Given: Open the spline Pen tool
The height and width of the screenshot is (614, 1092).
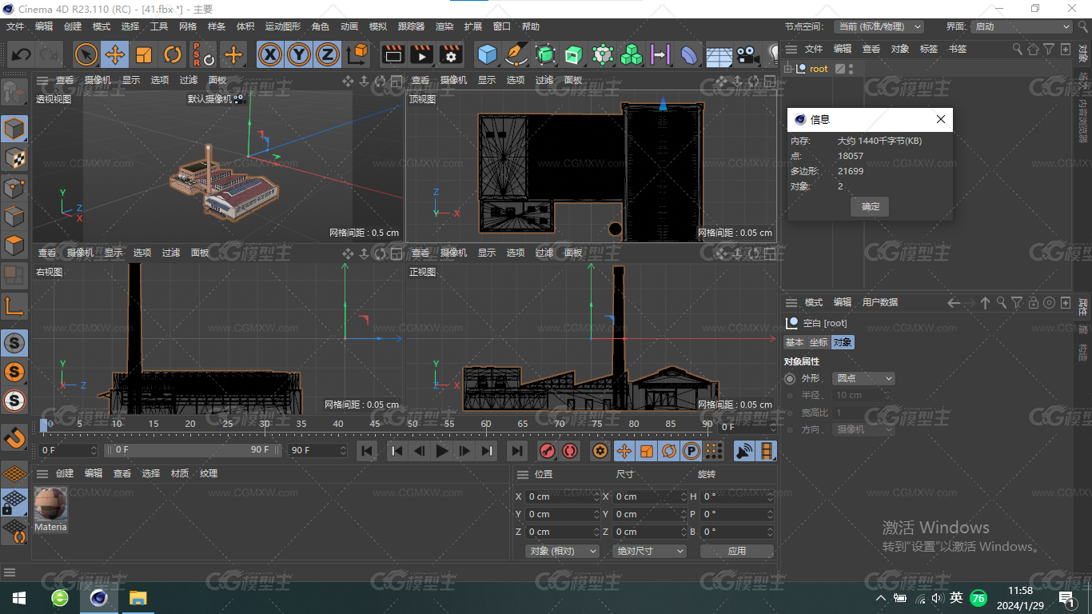Looking at the screenshot, I should click(516, 54).
